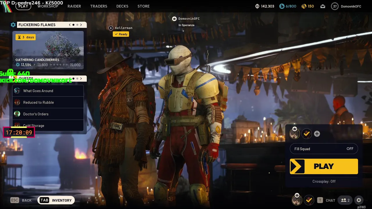Viewport: 372px width, 209px height.
Task: Click the BACK button
Action: pyautogui.click(x=27, y=200)
